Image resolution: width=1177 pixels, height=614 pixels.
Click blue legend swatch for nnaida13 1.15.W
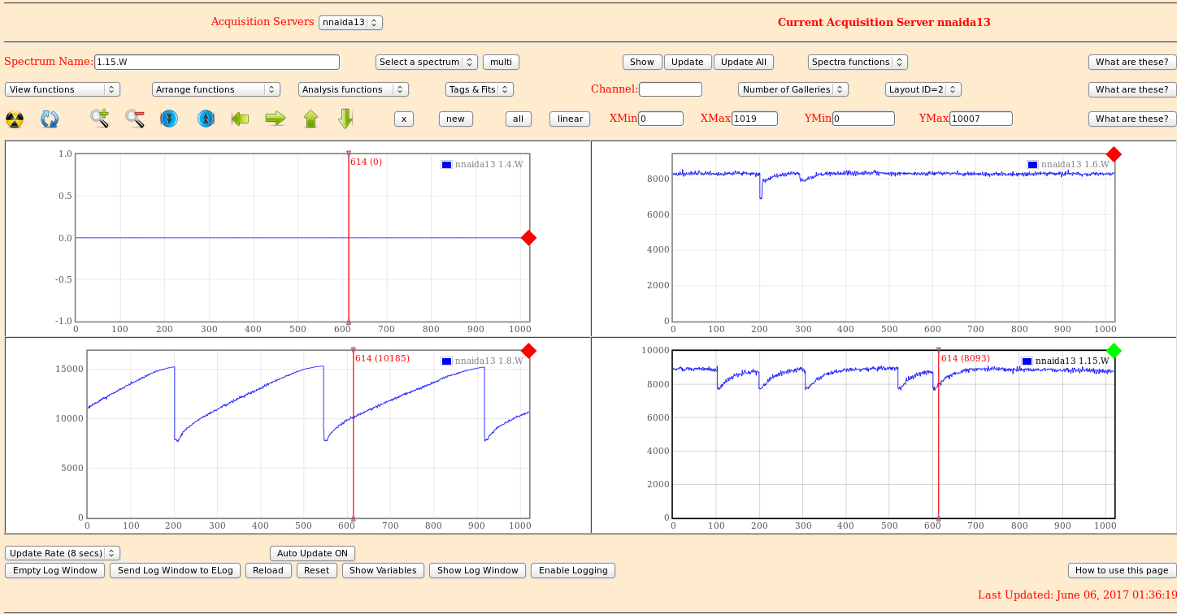click(1027, 361)
